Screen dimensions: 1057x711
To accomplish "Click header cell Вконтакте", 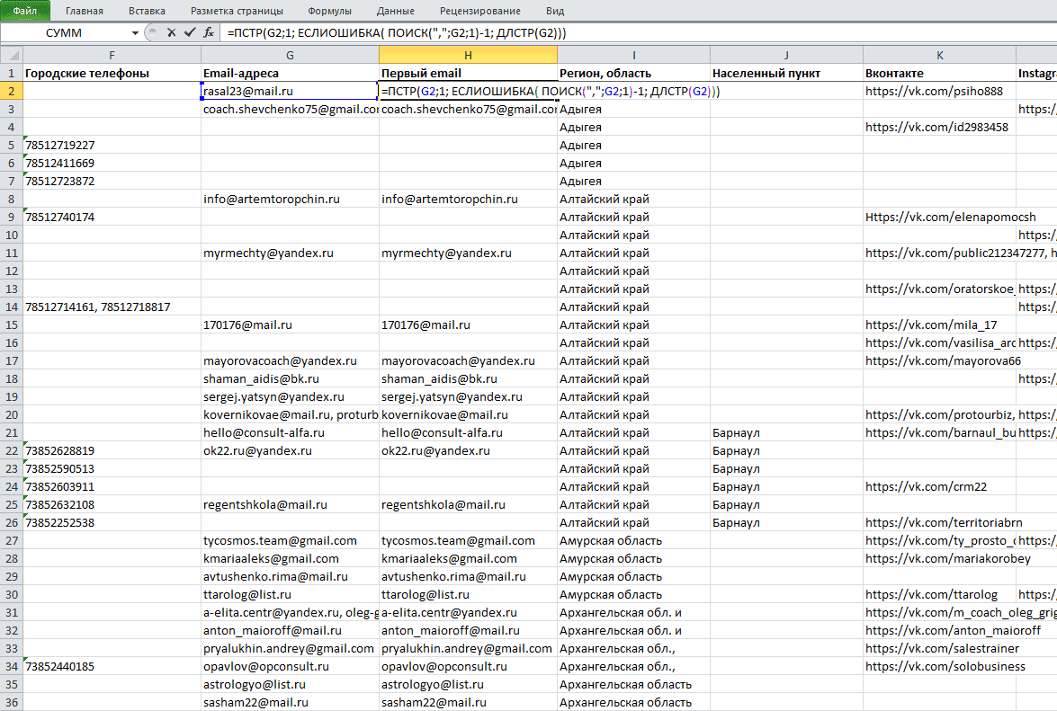I will [x=940, y=74].
